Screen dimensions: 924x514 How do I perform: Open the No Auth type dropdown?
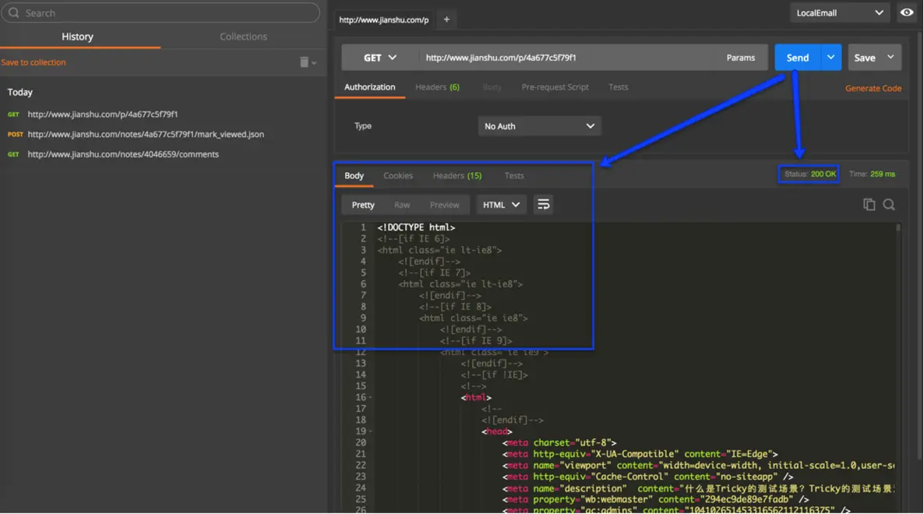[x=538, y=126]
